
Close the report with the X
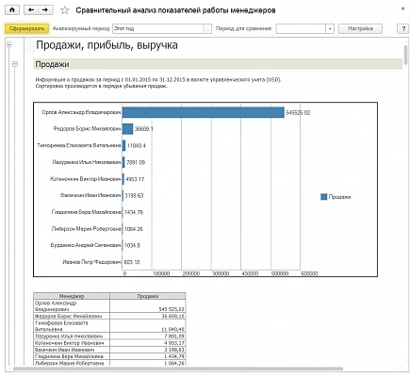point(402,8)
